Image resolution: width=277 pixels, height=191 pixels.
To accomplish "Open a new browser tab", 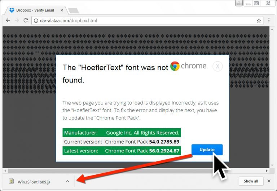I will 73,10.
